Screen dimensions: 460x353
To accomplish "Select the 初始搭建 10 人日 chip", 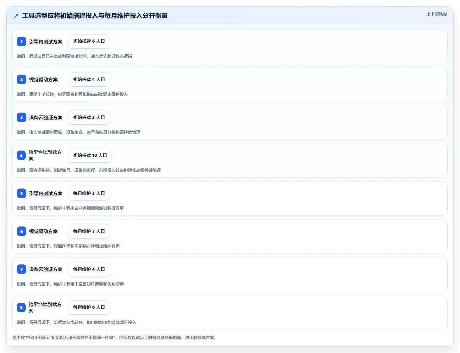I will pos(90,155).
